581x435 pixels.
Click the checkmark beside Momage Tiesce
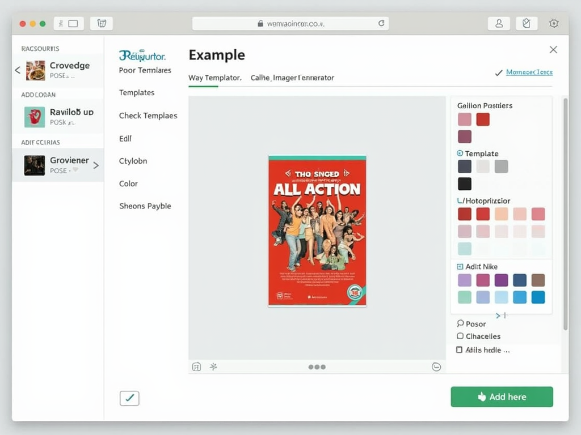pyautogui.click(x=499, y=72)
